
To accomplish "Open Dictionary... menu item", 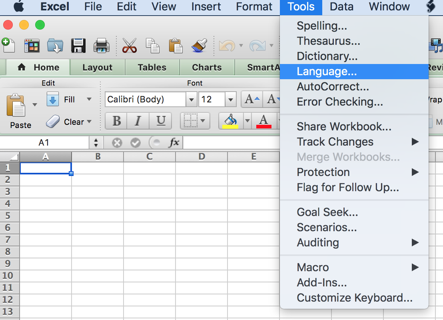I will 354,56.
